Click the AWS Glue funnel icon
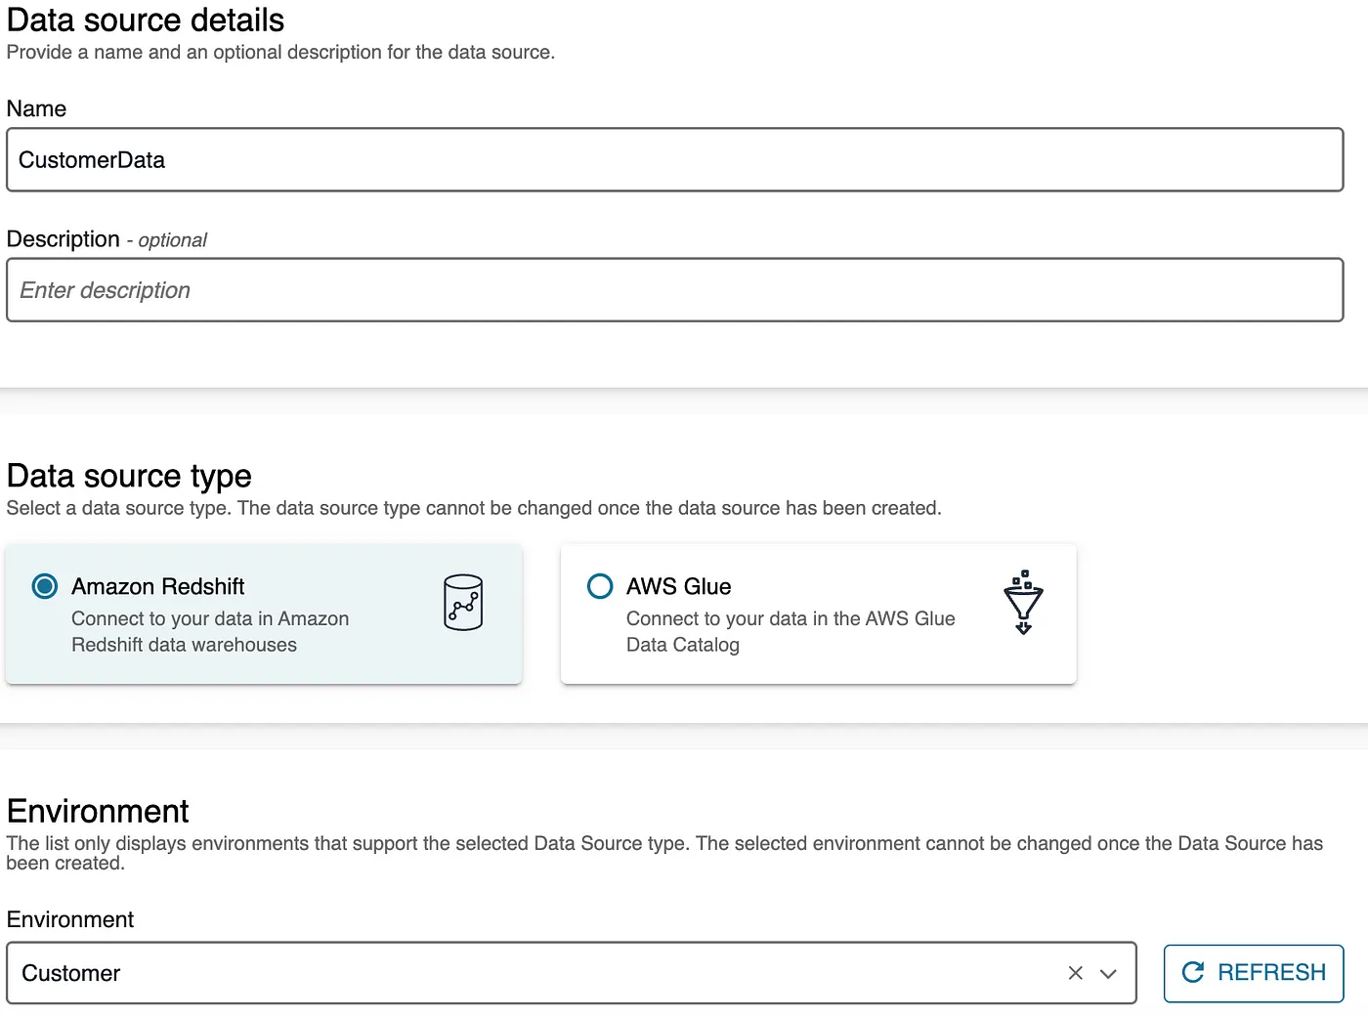The width and height of the screenshot is (1368, 1016). click(1023, 602)
